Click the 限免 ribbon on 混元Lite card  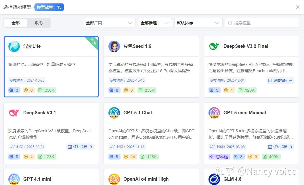click(x=93, y=41)
